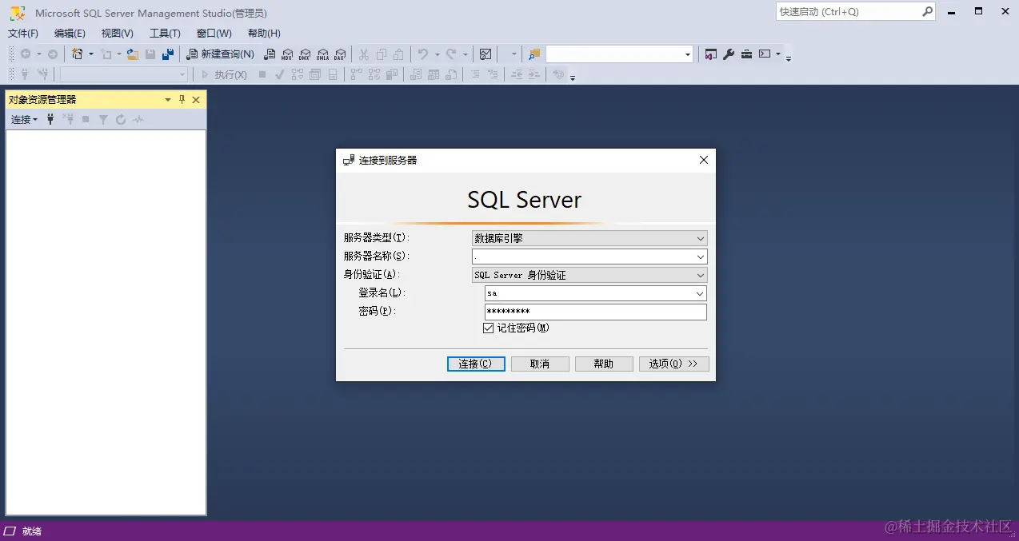Click the Activity Monitor icon in the toolbar
Image resolution: width=1019 pixels, height=541 pixels.
click(x=486, y=54)
